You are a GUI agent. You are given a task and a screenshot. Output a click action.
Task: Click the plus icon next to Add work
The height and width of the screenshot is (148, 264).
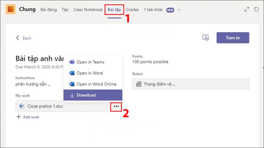coord(18,117)
